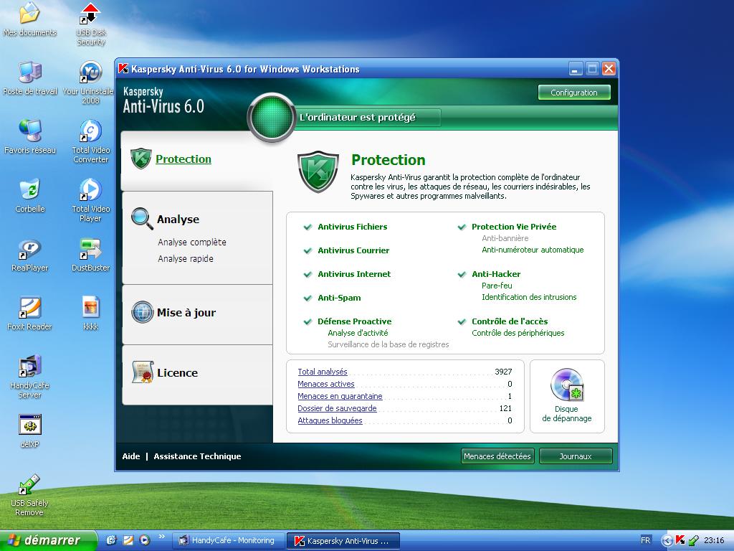Viewport: 734px width, 551px height.
Task: Click Défense Proactive green checkmark
Action: point(308,321)
